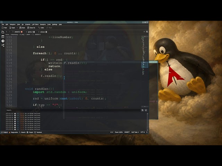The height and width of the screenshot is (166, 222).
Task: Toggle the Project panel button
Action: pyautogui.click(x=30, y=132)
